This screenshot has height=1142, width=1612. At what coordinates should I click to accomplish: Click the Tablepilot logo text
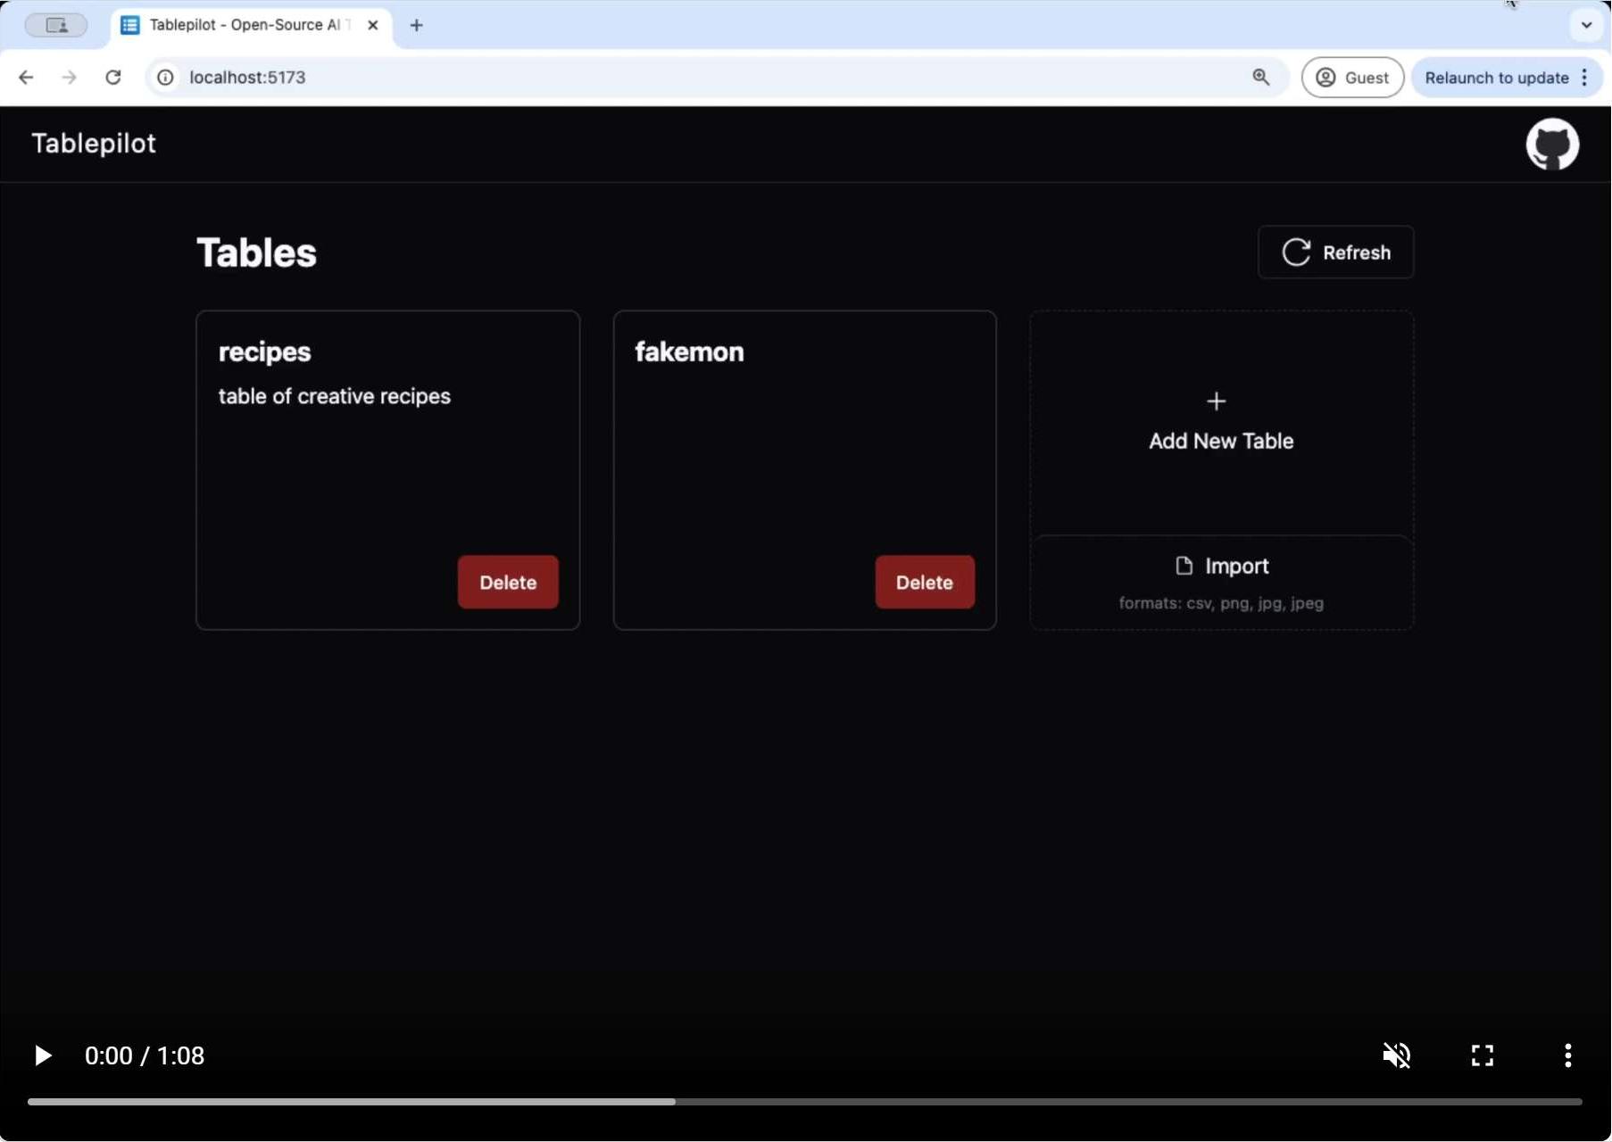tap(94, 144)
